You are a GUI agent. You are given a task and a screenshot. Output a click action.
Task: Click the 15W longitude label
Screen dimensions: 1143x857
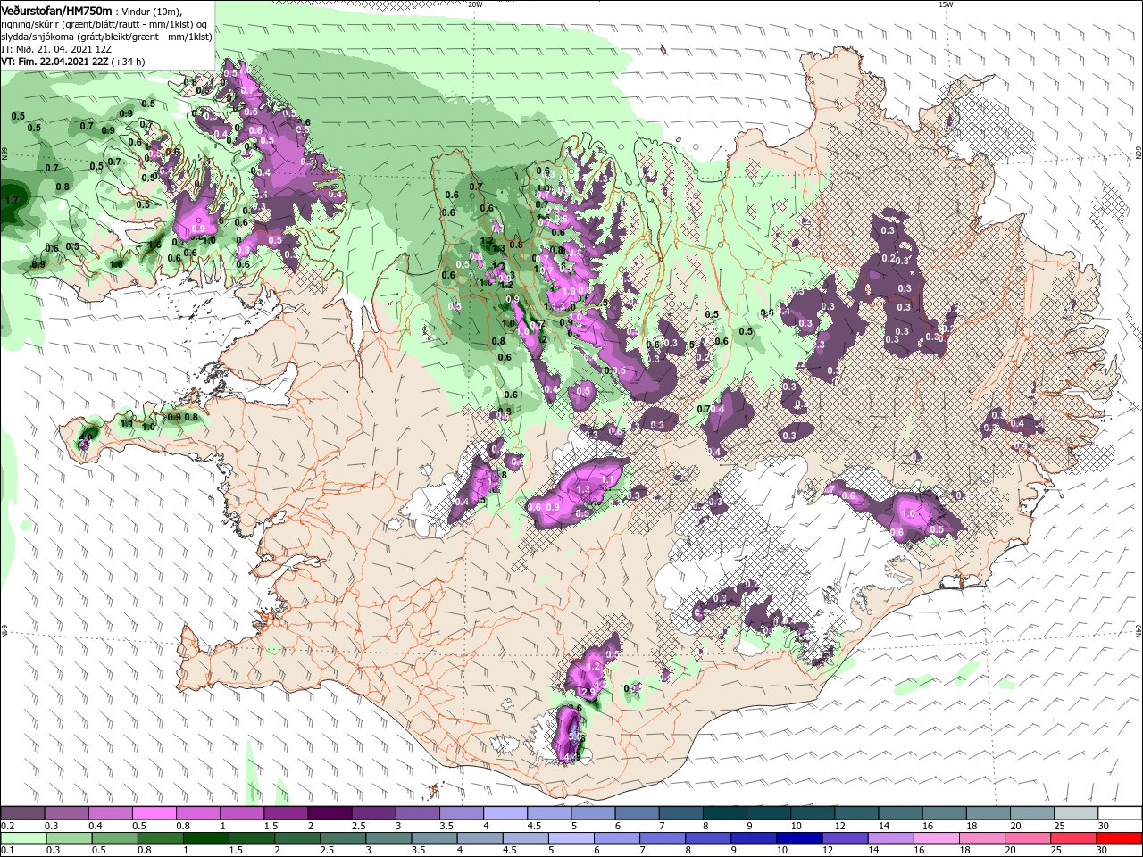(946, 4)
